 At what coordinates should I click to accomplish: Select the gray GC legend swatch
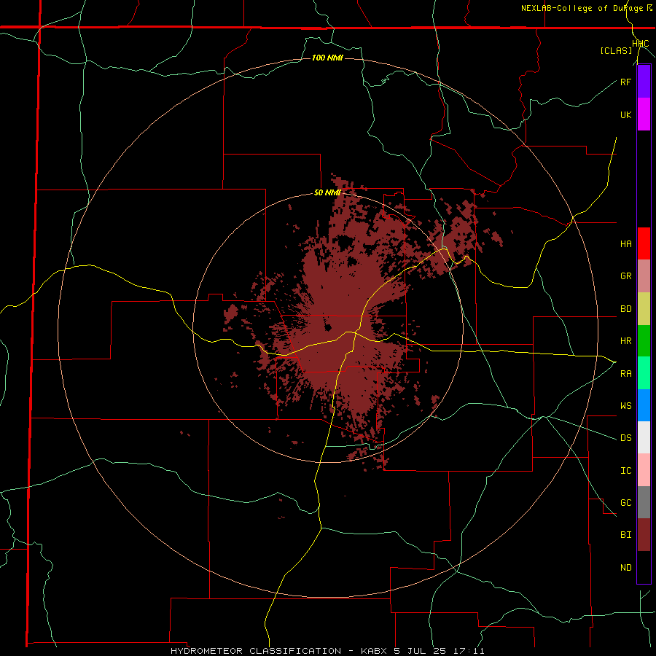[644, 502]
